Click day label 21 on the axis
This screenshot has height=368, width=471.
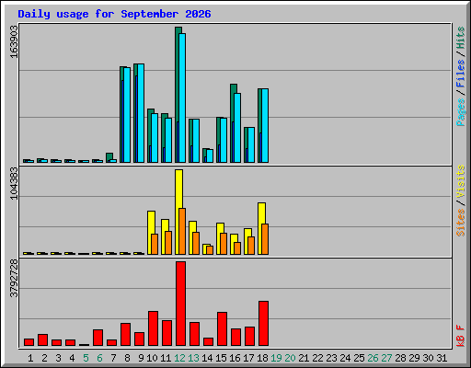pos(304,358)
